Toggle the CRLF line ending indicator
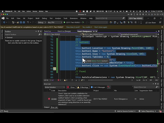Screen dimensions: 164x123 (x=157, y=80)
